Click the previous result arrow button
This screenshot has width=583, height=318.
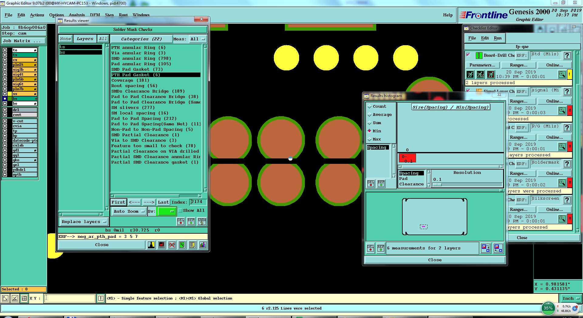134,202
